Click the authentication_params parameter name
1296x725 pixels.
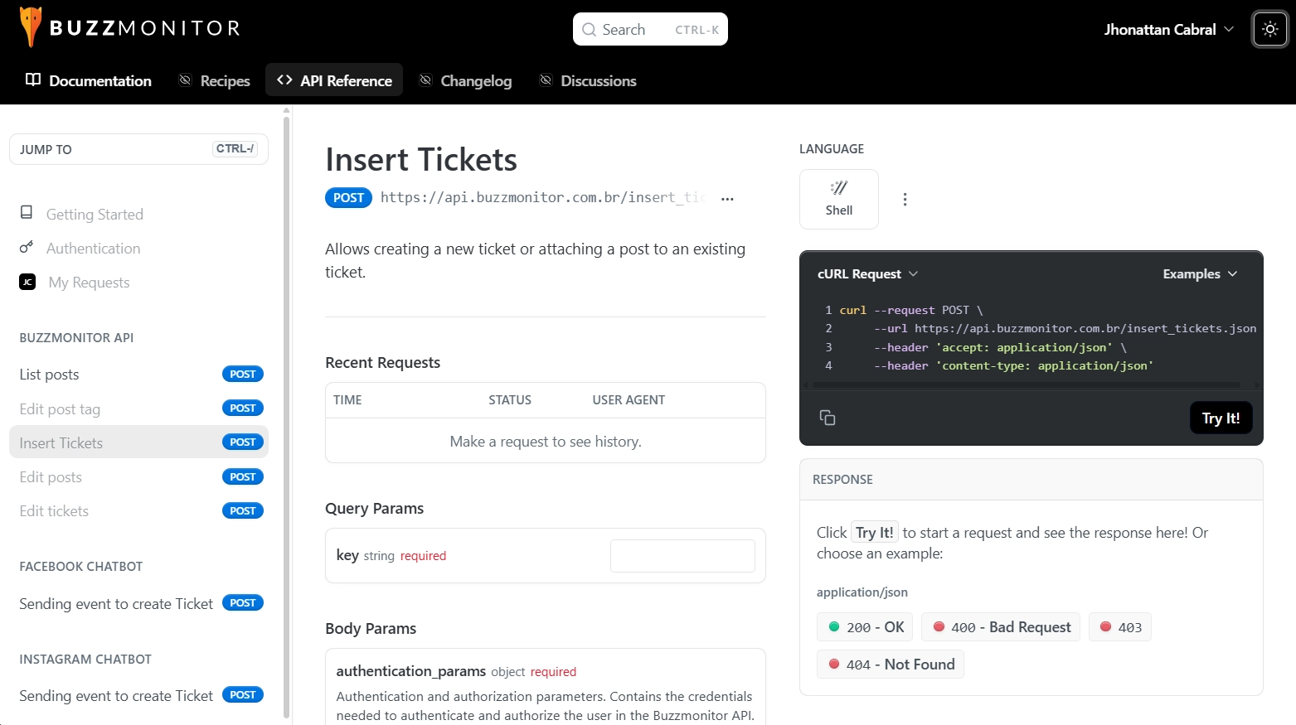[x=411, y=671]
